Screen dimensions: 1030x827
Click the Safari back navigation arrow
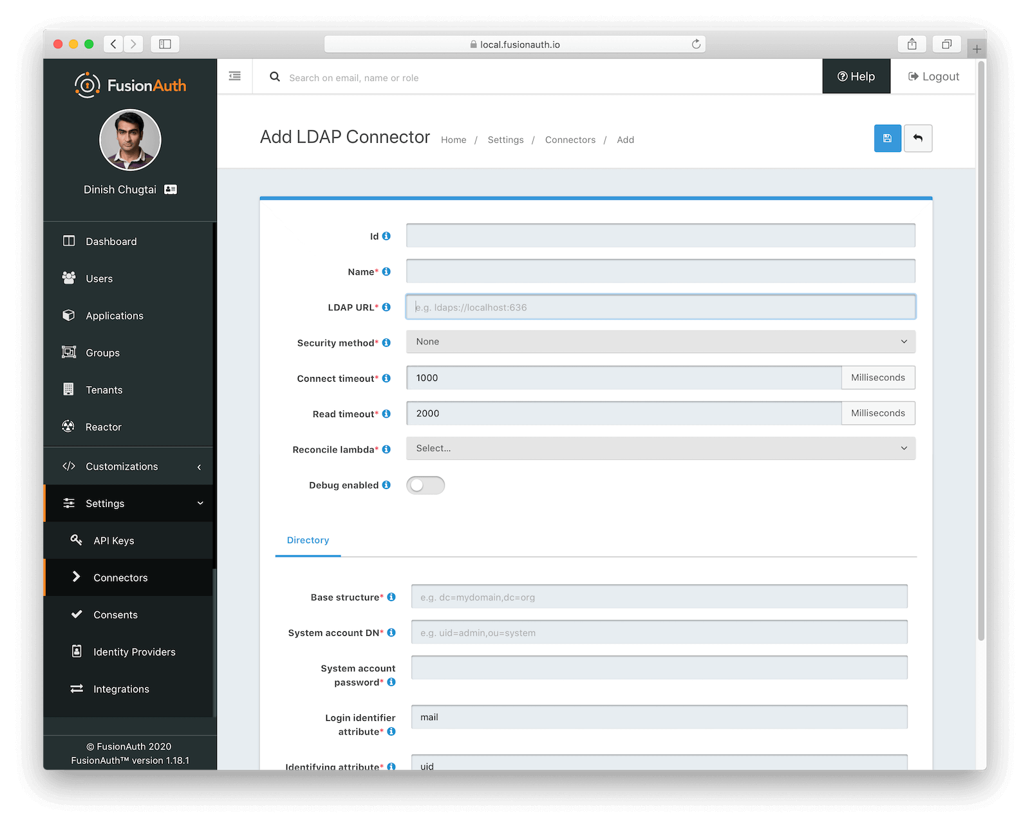(113, 44)
